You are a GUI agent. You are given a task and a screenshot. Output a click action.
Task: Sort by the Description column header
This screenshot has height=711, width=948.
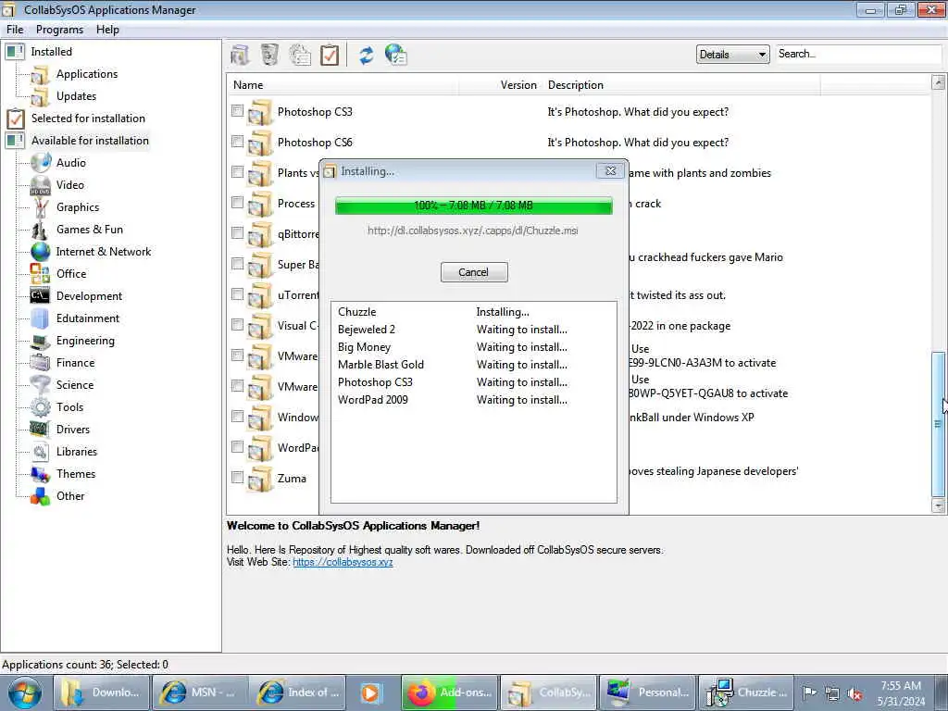681,85
